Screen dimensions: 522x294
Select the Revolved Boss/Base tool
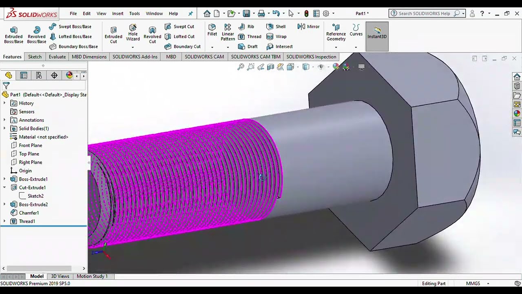pos(37,35)
